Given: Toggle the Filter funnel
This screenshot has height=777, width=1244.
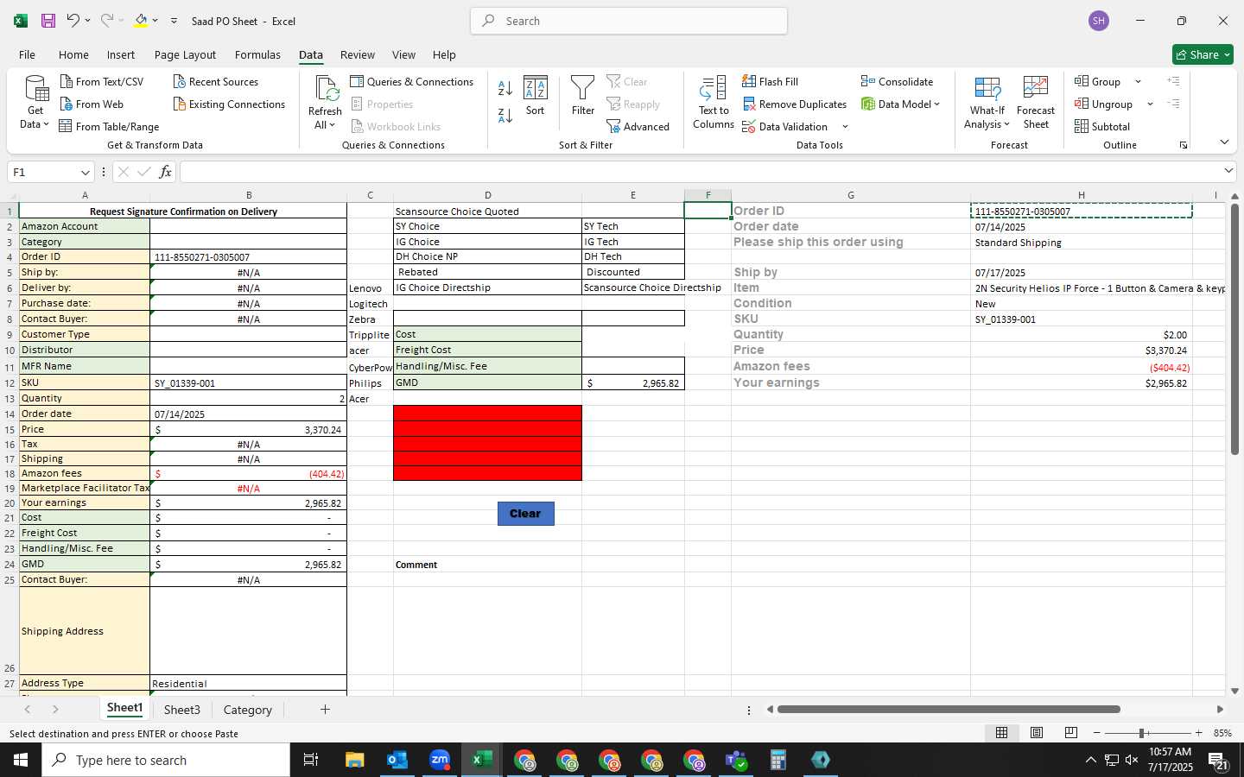Looking at the screenshot, I should (x=583, y=96).
